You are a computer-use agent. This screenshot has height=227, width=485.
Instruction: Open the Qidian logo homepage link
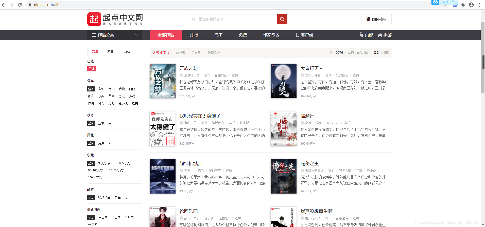coord(115,19)
